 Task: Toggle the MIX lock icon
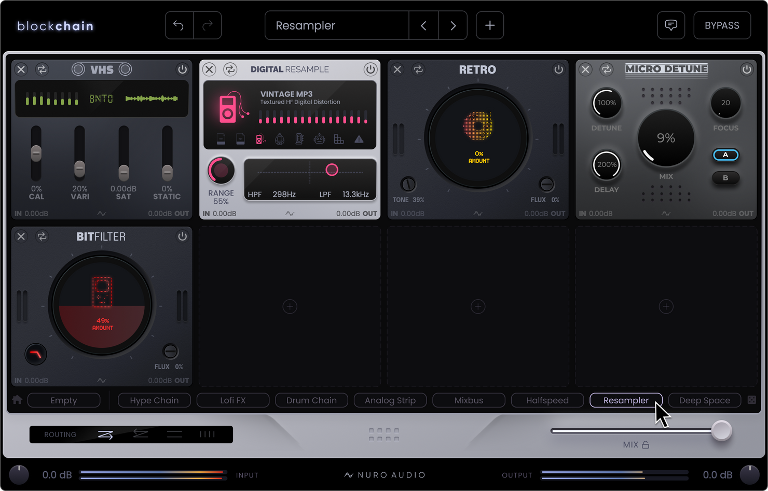pyautogui.click(x=646, y=445)
